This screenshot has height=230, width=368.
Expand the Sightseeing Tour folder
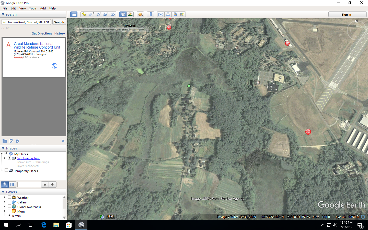click(4, 158)
